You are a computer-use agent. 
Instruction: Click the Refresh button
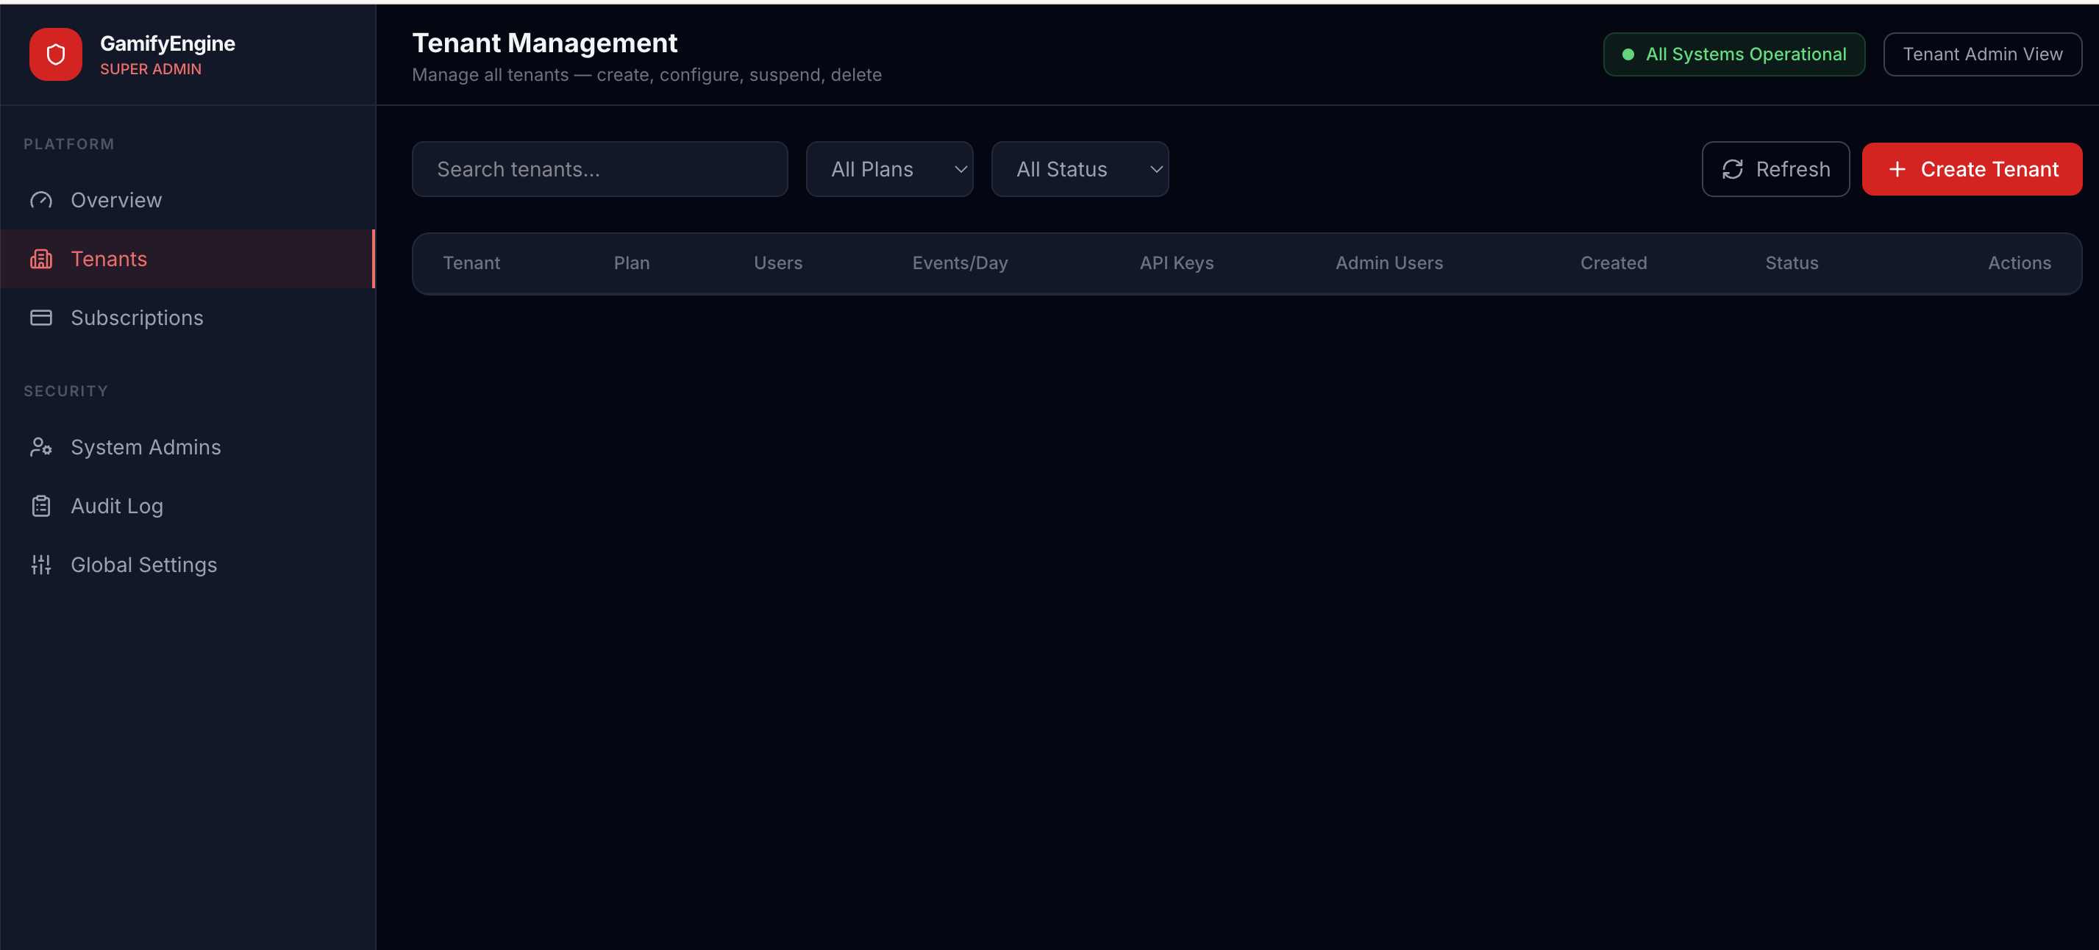(x=1775, y=168)
